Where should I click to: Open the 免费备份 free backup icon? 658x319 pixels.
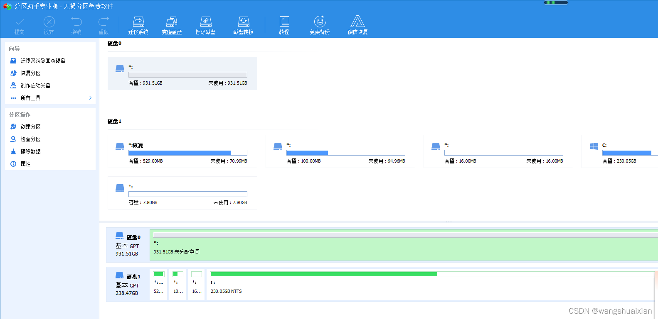point(320,26)
